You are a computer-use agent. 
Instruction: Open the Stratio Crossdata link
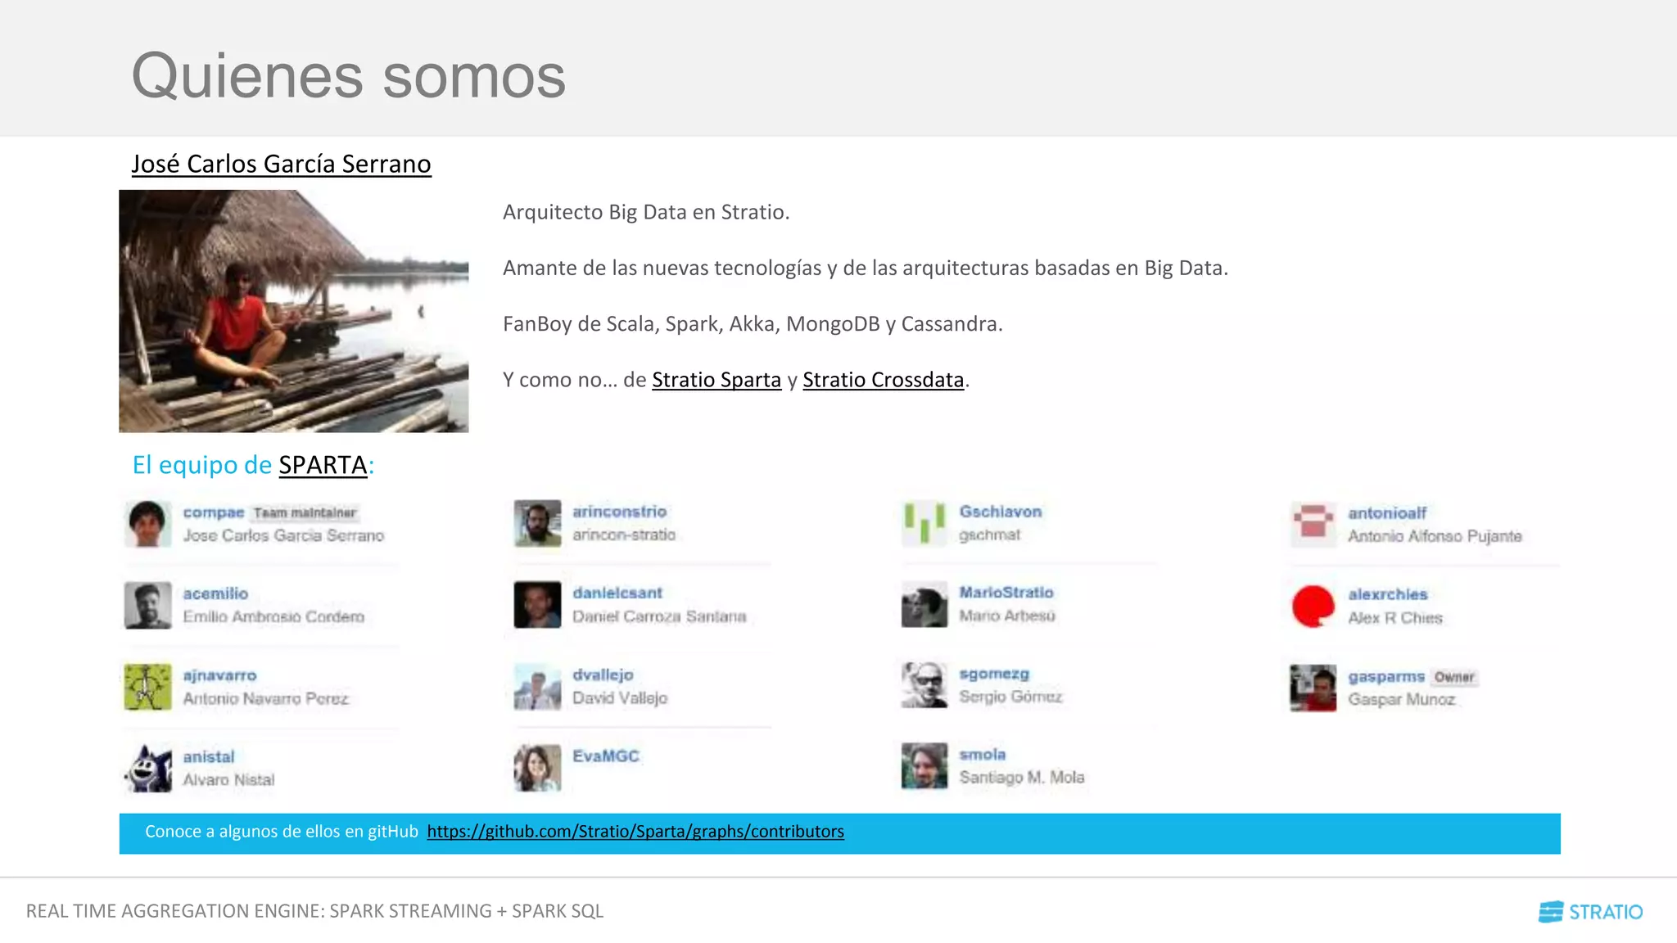coord(883,380)
